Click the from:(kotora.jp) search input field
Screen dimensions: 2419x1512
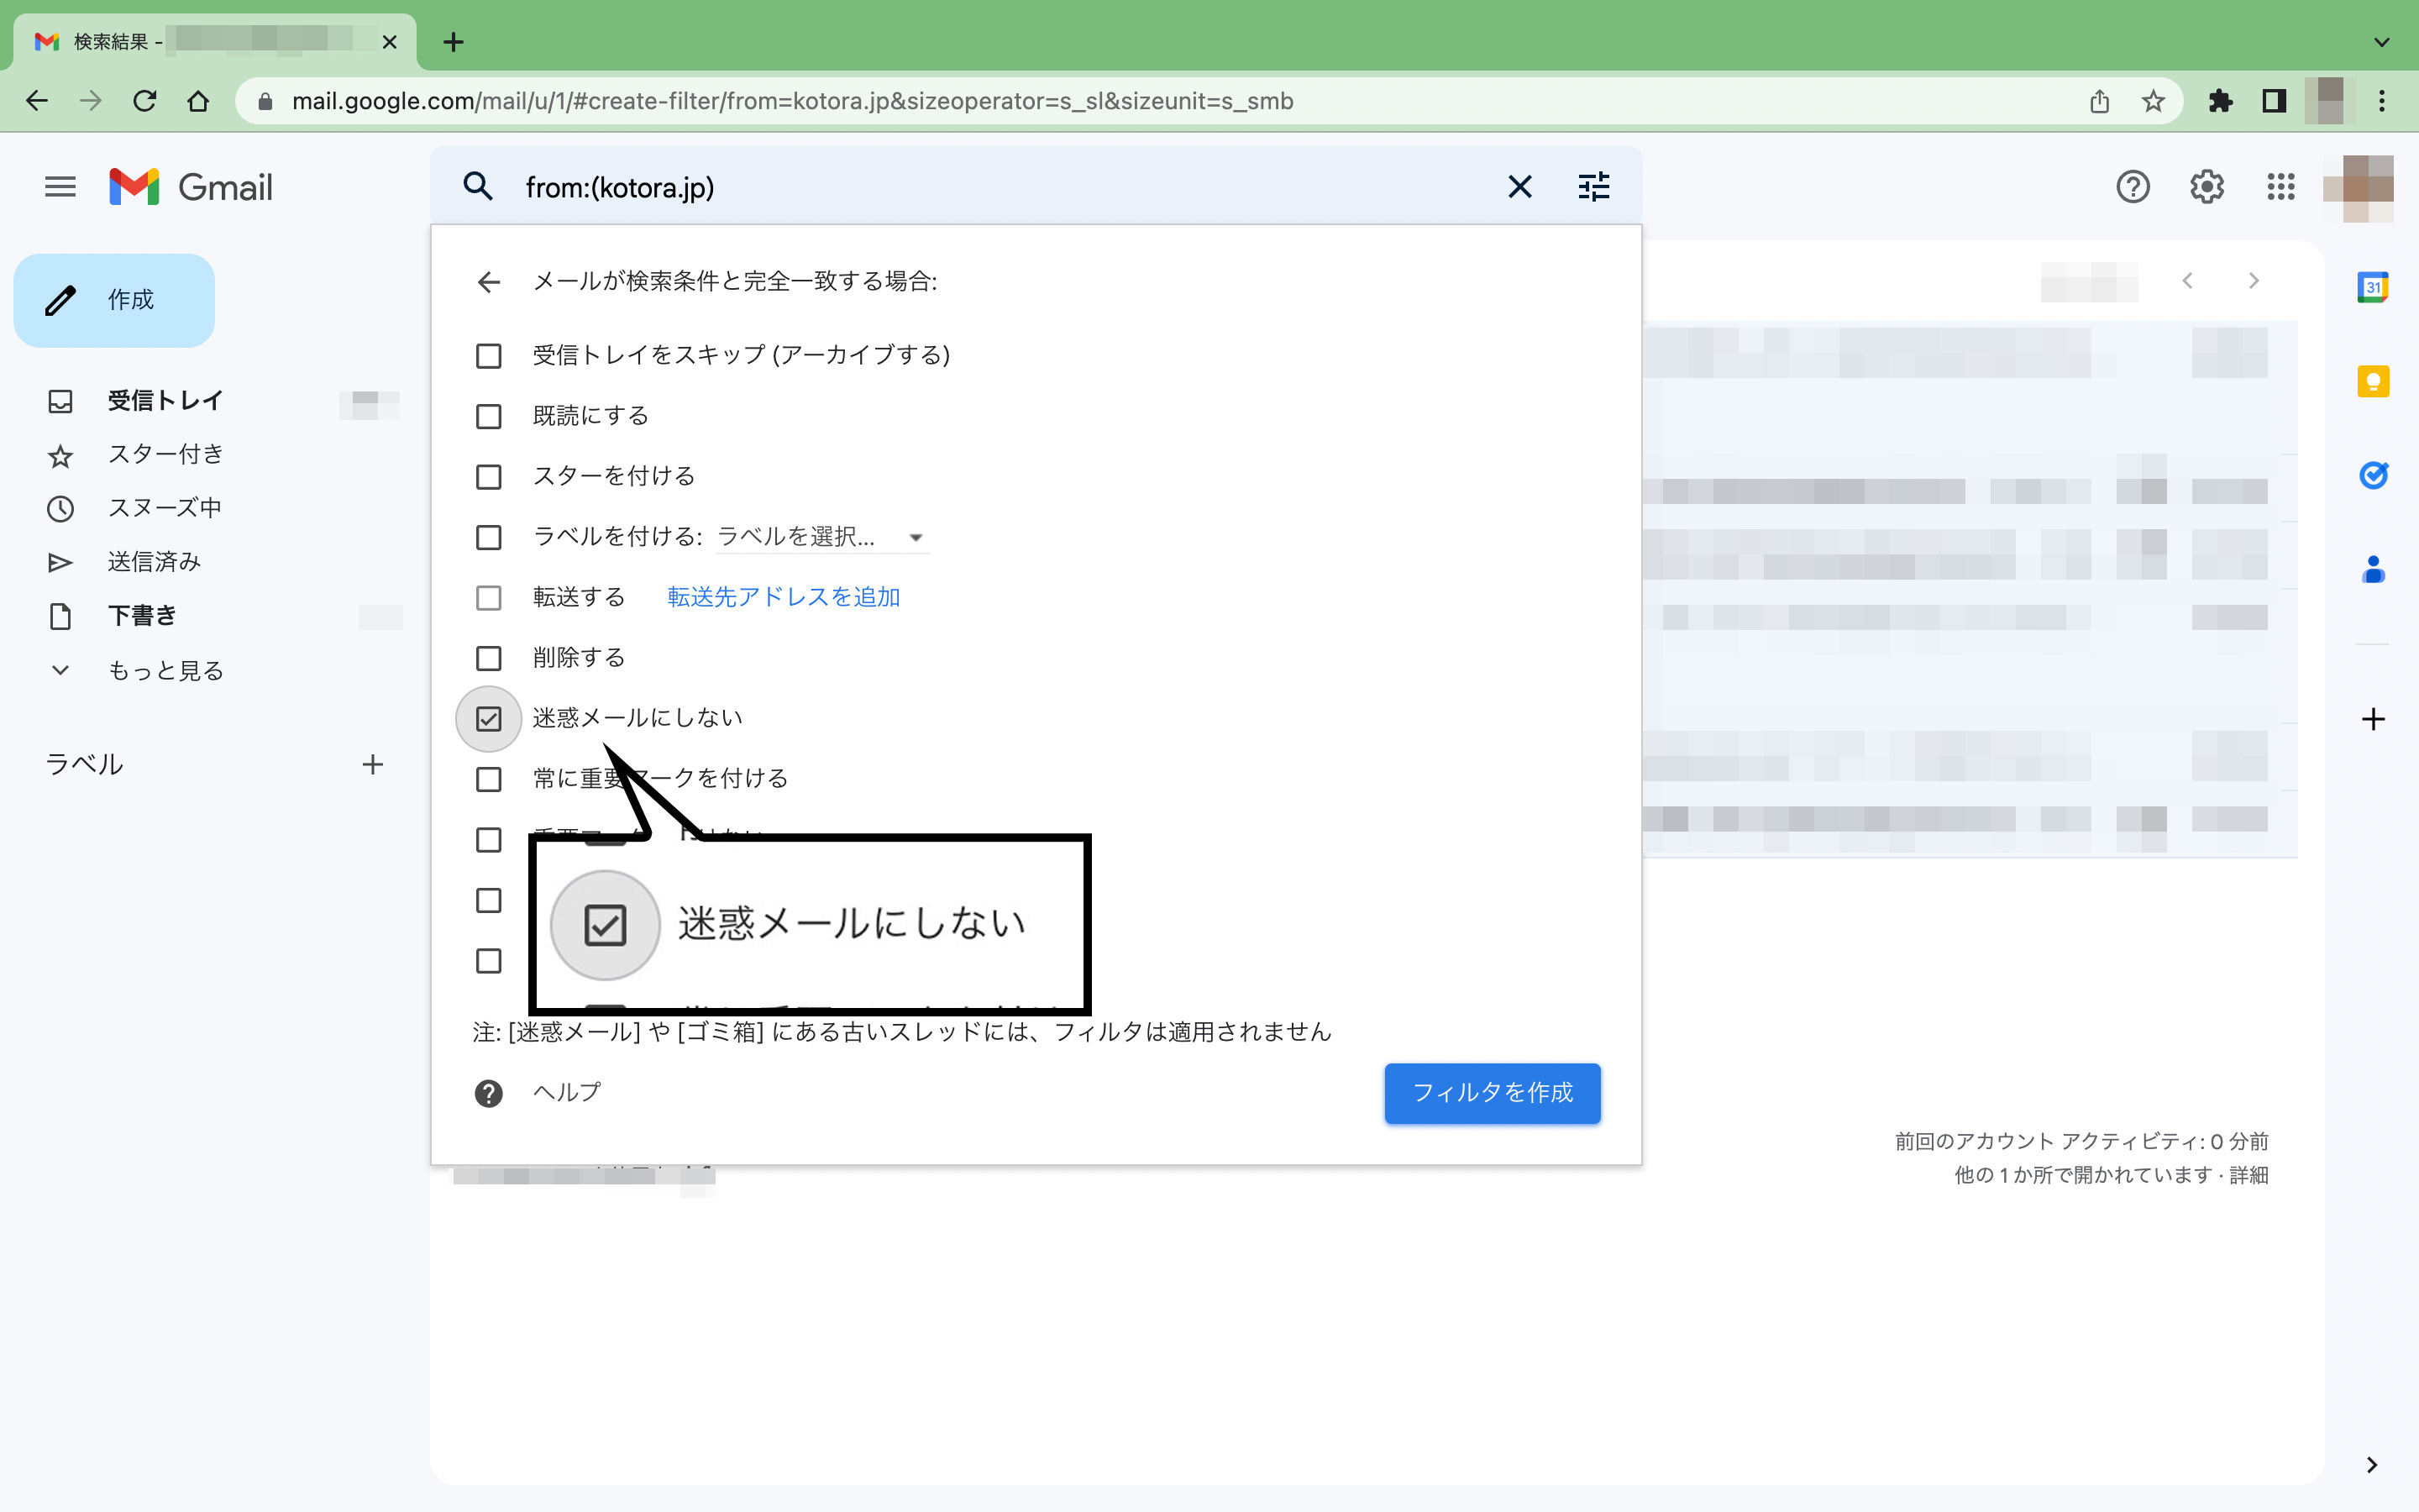[994, 186]
